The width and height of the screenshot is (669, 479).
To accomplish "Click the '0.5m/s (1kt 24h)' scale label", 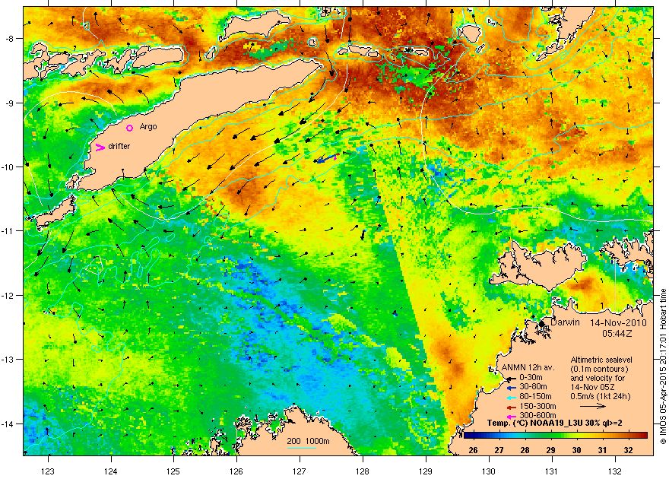I will [601, 396].
